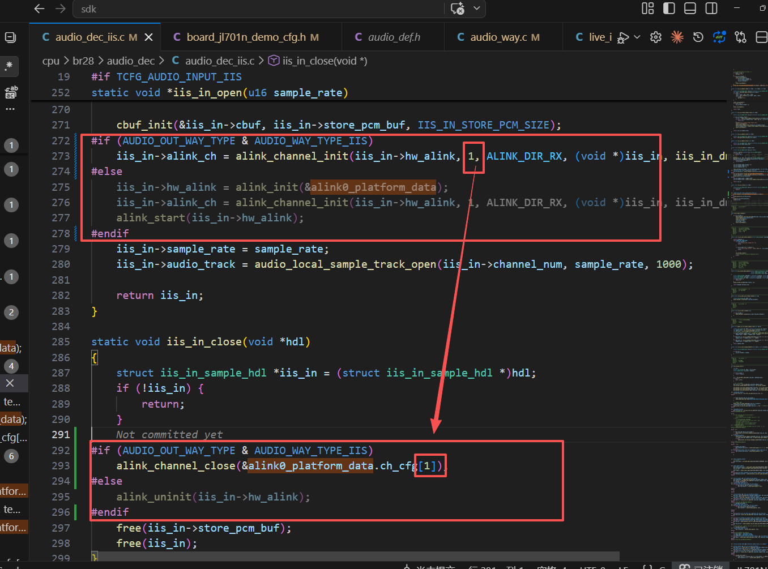Toggle the bottom panel visibility
This screenshot has width=768, height=569.
pyautogui.click(x=690, y=8)
